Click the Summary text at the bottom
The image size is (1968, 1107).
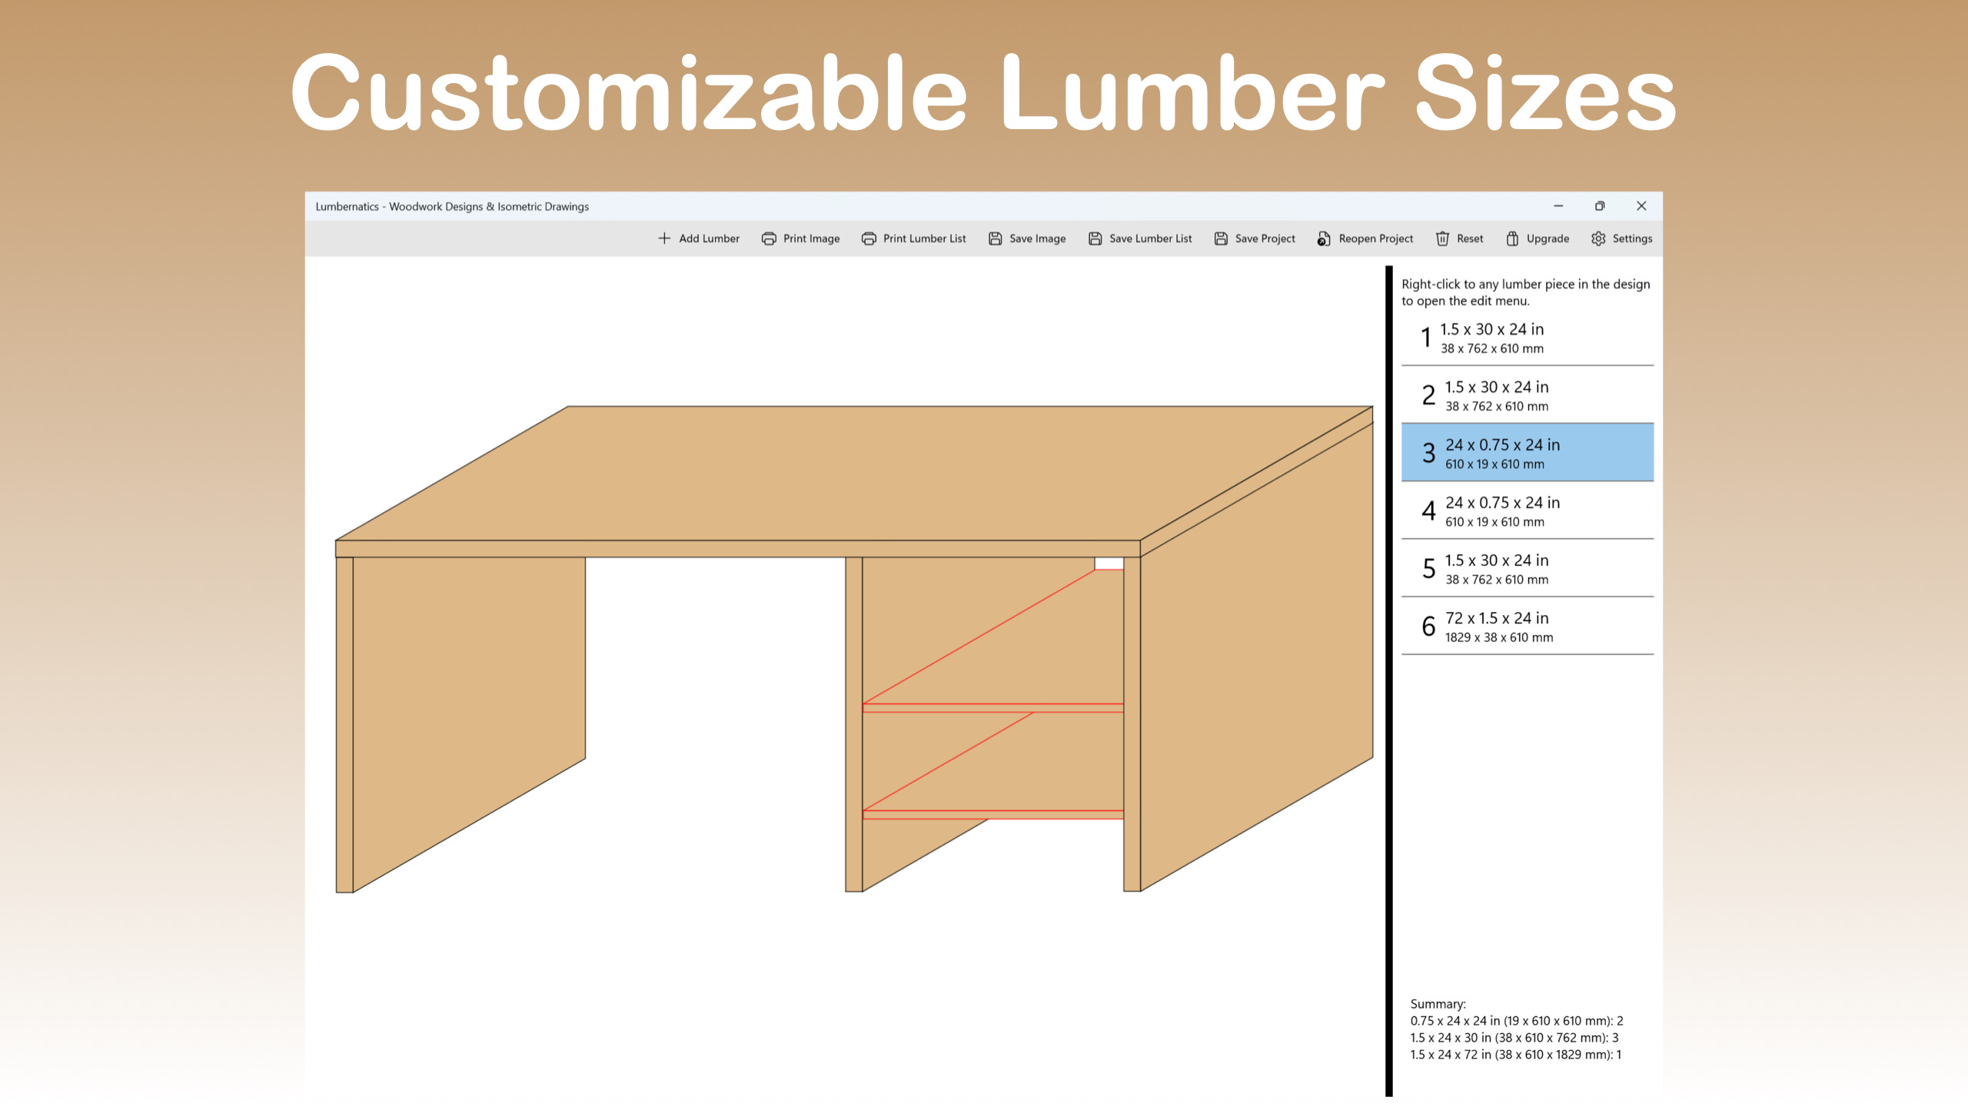click(1438, 1003)
